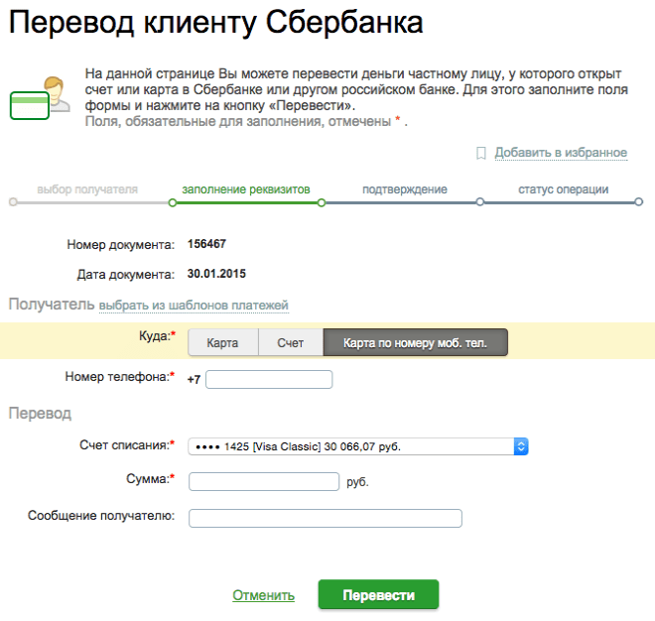Go to the выбор получателя step
This screenshot has width=655, height=621.
pos(87,189)
